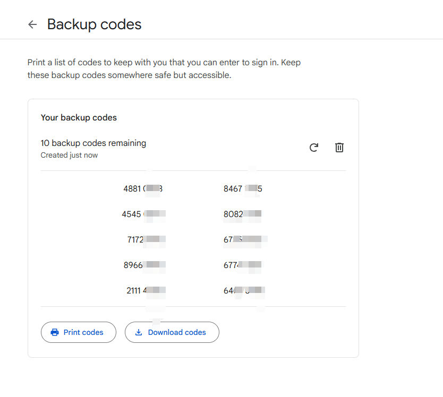Regenerate backup codes with the refresh icon

coord(314,148)
